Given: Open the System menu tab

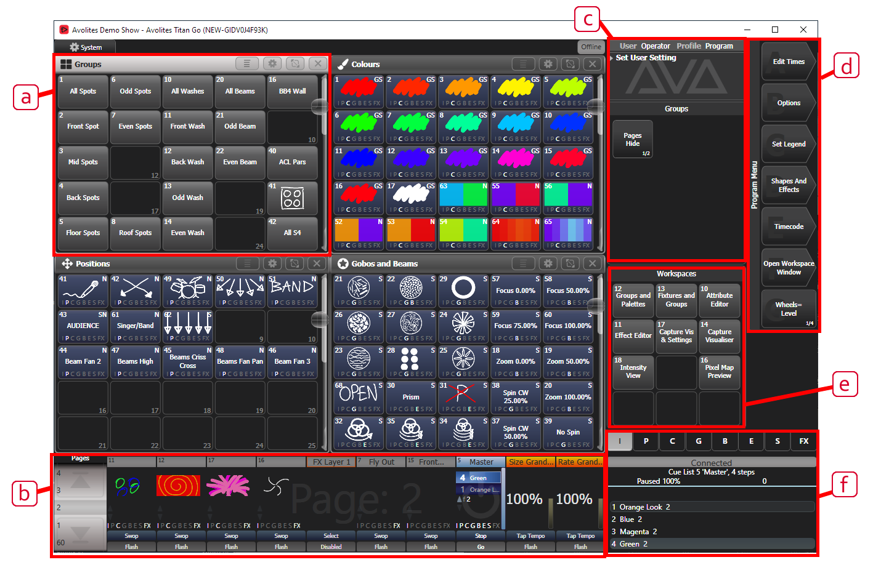Looking at the screenshot, I should (85, 47).
